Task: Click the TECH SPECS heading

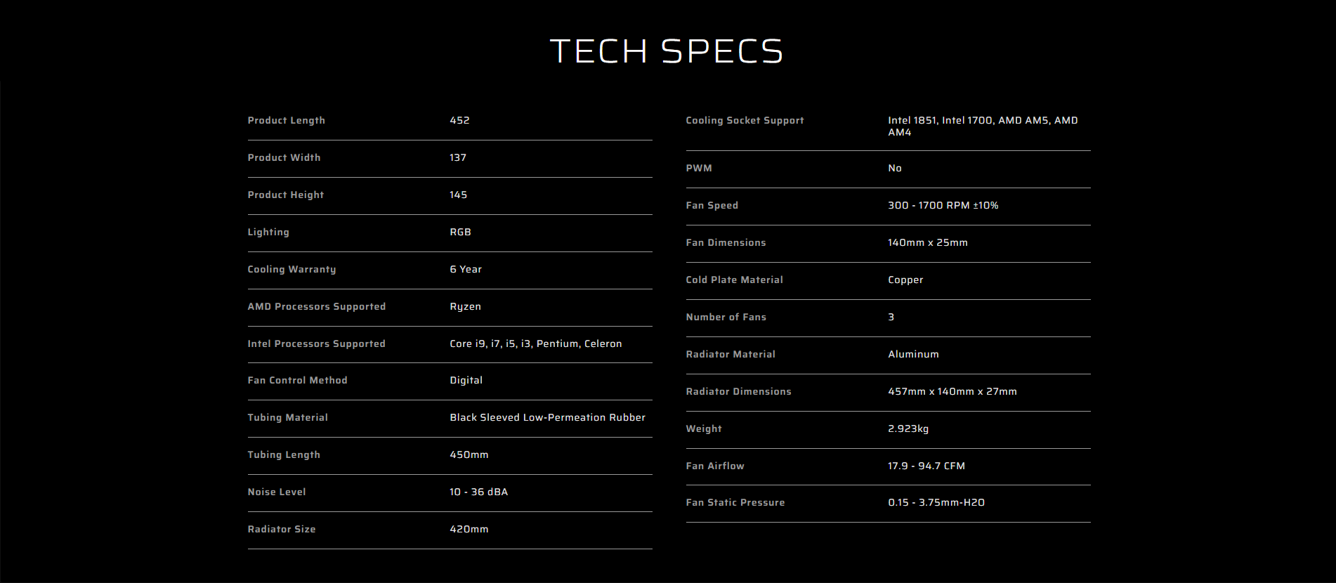Action: pyautogui.click(x=666, y=51)
